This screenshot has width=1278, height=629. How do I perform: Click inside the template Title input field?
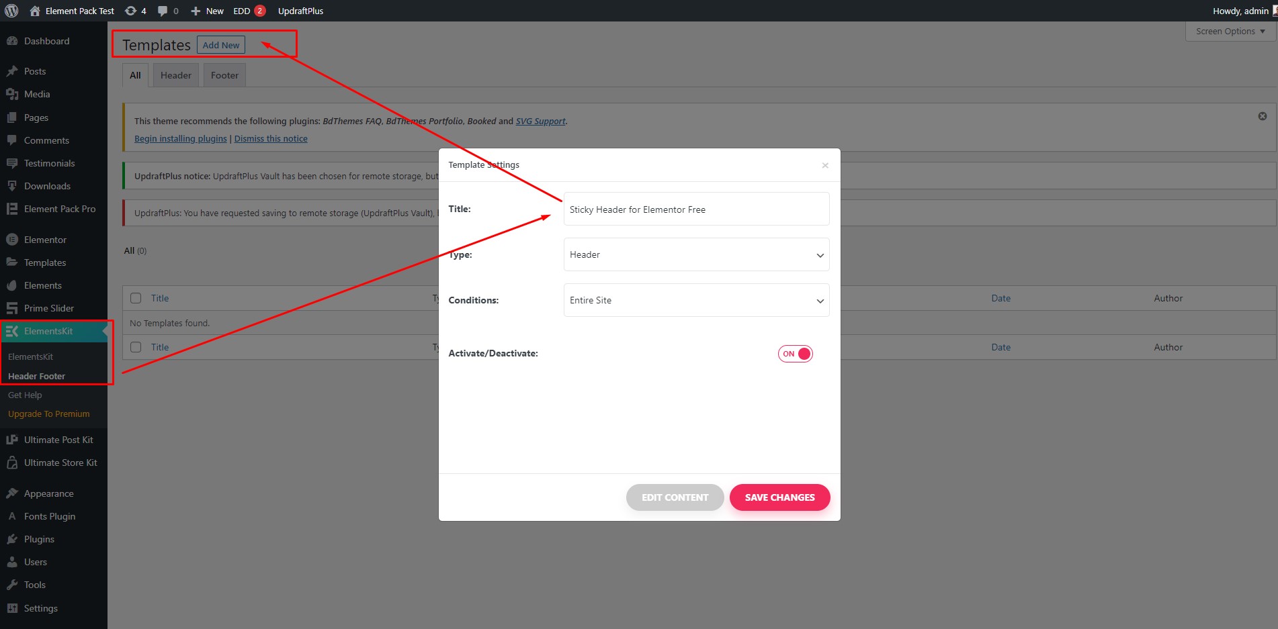(x=696, y=209)
